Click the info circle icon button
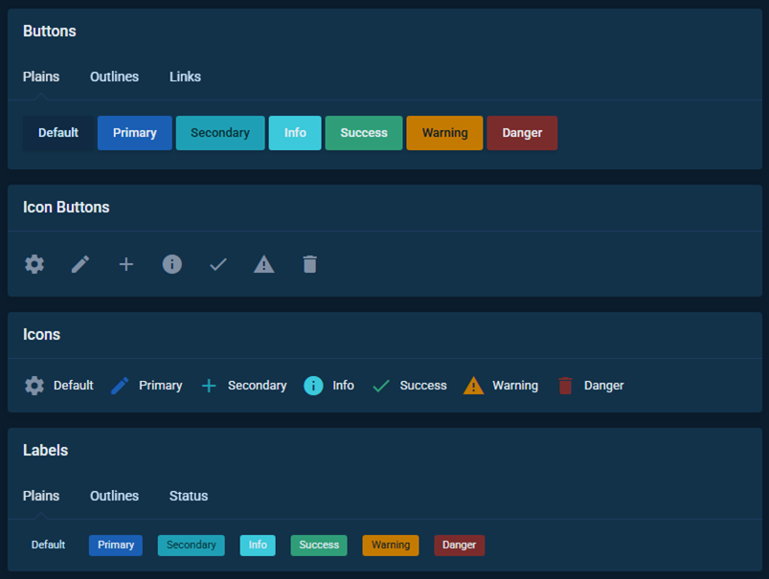 172,264
